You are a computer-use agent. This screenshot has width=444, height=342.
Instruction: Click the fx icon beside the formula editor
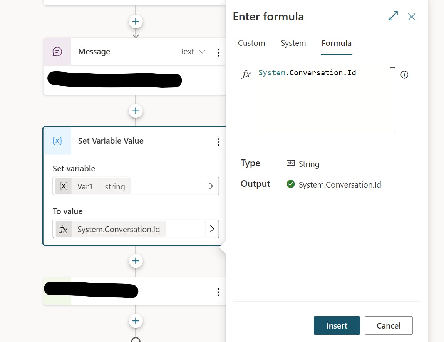click(x=246, y=74)
